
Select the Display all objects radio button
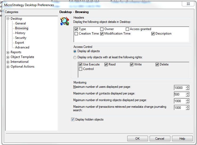[x=75, y=51]
